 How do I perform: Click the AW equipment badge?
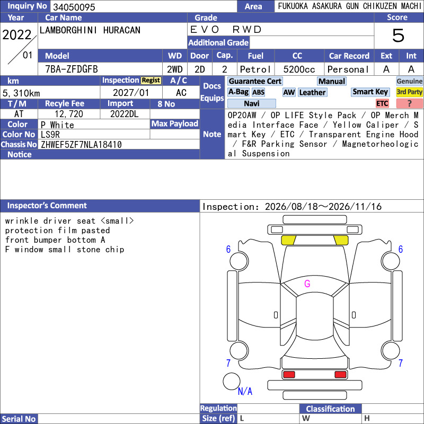coord(289,92)
